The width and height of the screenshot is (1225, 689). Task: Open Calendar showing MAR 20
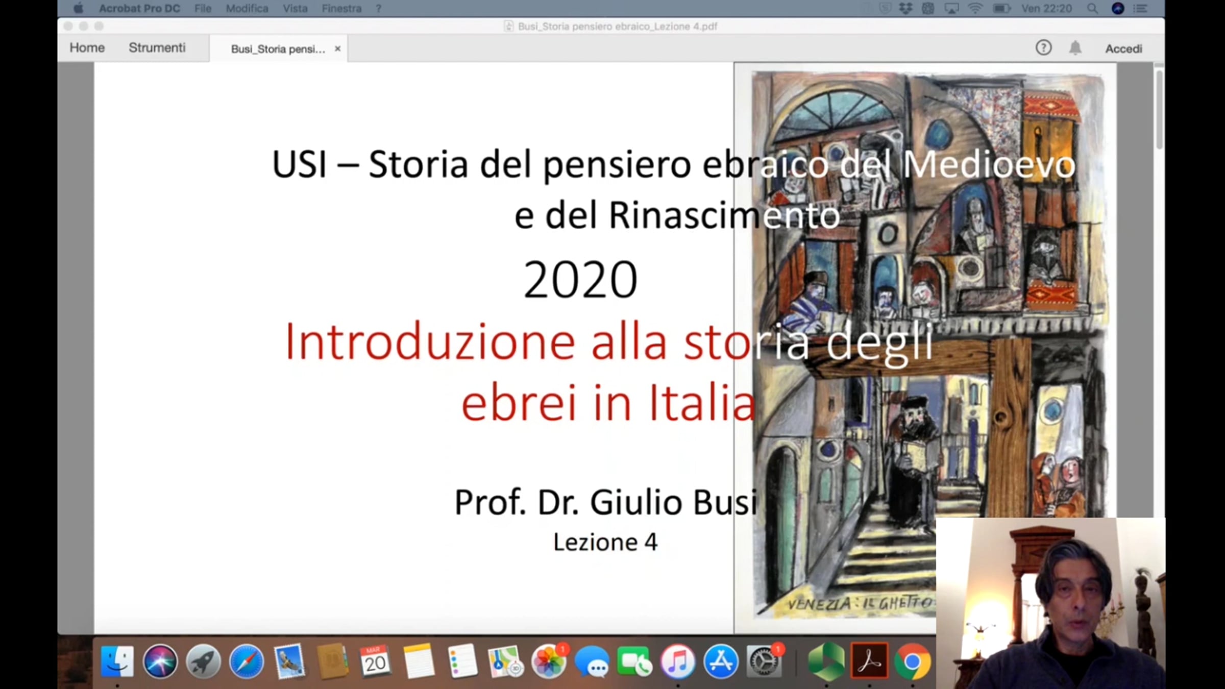point(375,662)
